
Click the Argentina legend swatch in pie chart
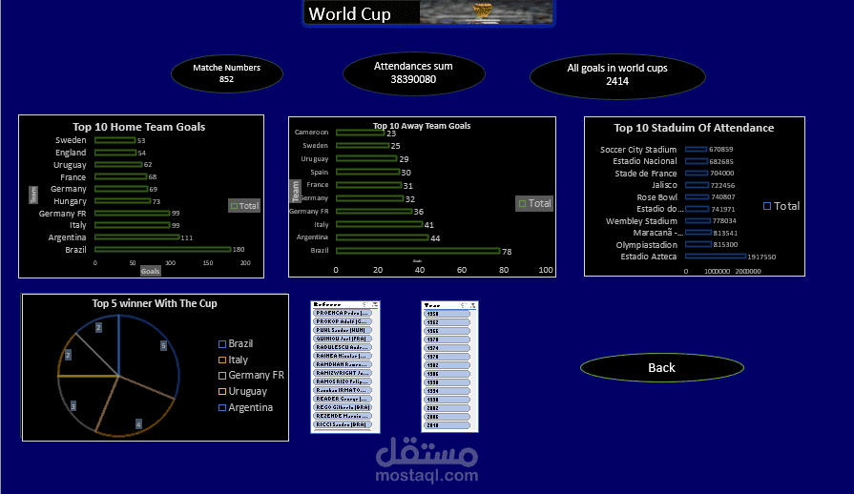tap(222, 407)
